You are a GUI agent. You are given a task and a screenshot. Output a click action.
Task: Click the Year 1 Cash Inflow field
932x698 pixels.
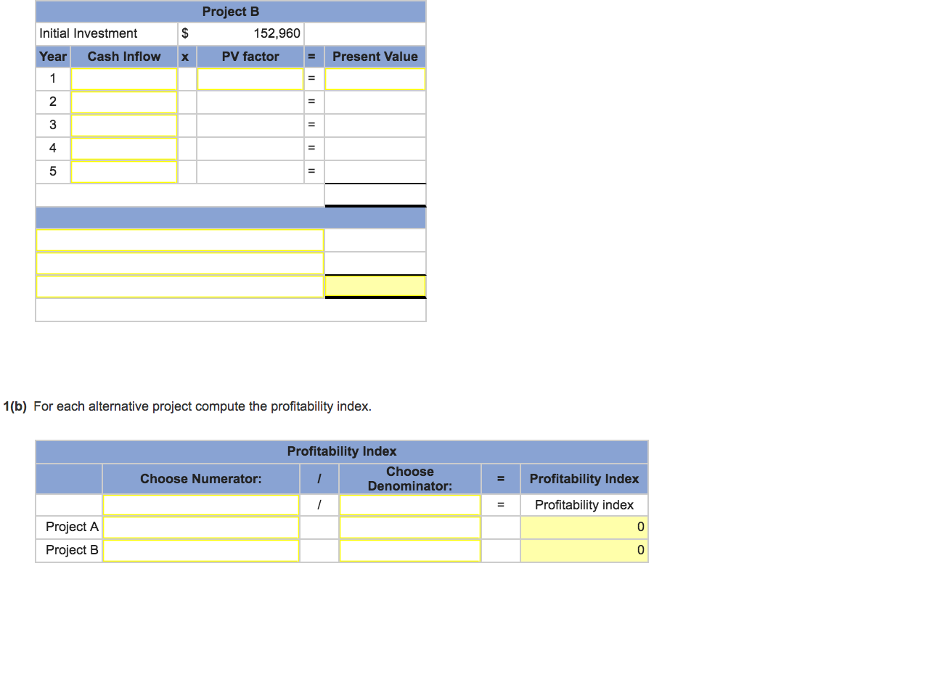pyautogui.click(x=124, y=79)
